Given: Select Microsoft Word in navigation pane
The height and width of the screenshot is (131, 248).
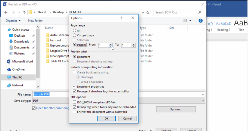Looking at the screenshot, I should tap(20, 61).
